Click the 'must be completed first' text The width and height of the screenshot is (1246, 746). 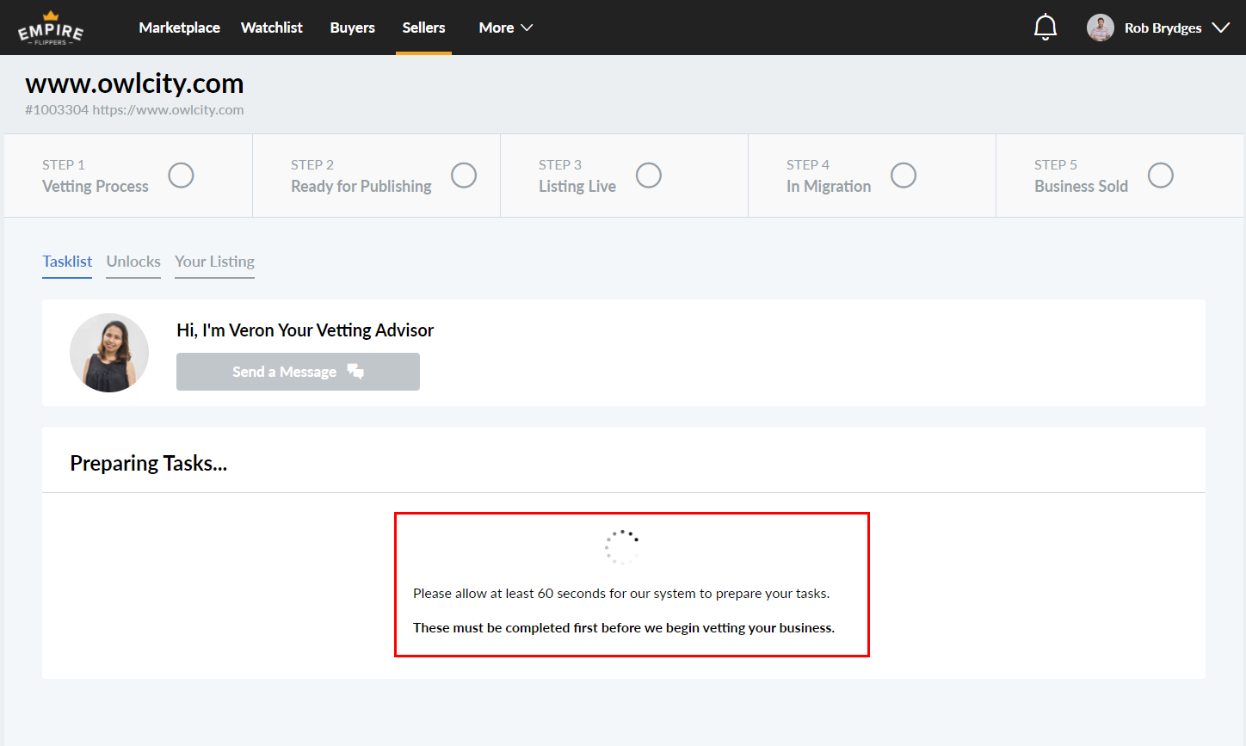pos(624,628)
